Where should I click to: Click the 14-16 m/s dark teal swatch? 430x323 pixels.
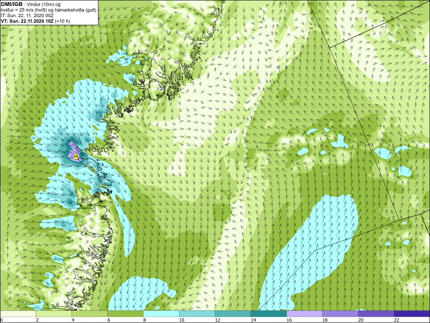tap(269, 314)
